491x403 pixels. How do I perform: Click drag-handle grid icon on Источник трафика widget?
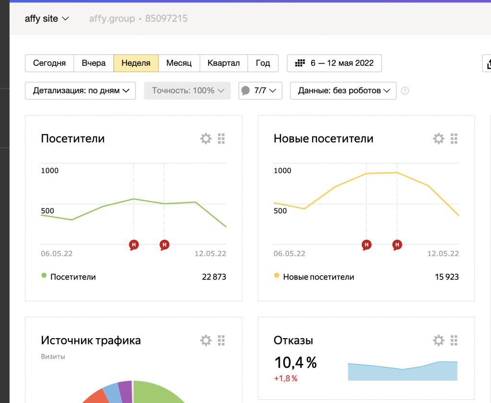222,340
